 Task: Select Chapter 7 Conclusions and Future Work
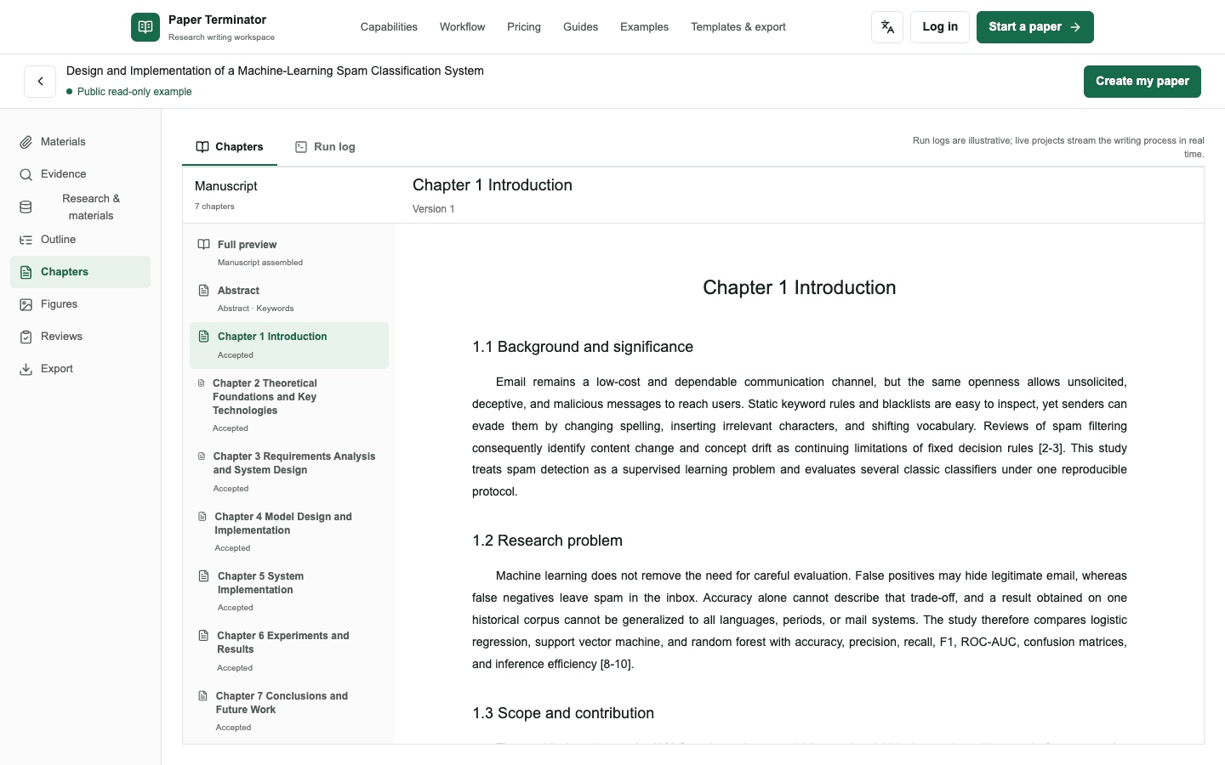click(289, 711)
